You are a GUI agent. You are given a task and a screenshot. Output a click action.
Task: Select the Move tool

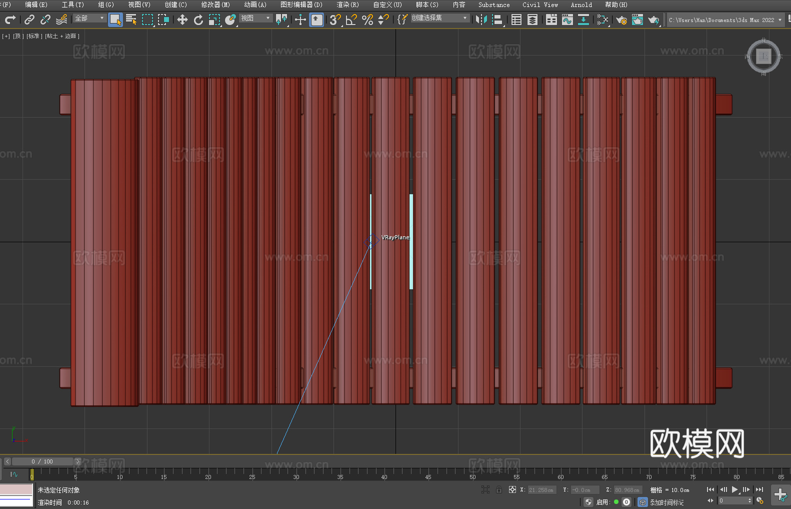(182, 20)
